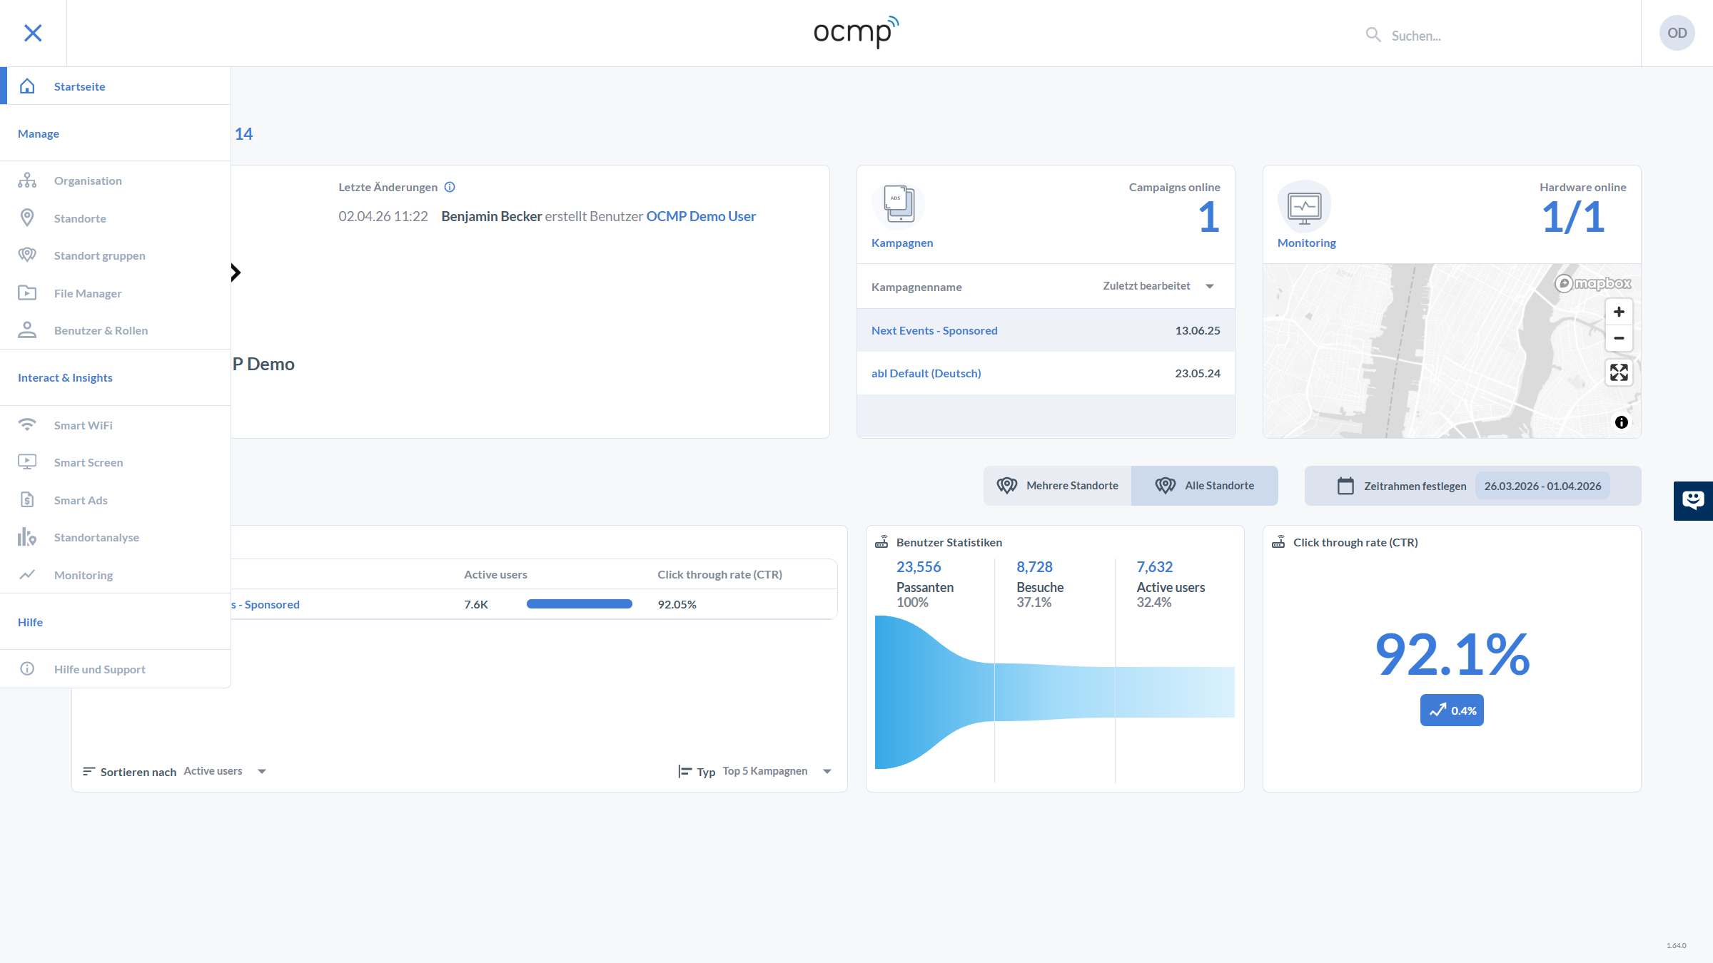
Task: Open the Zuletzt bearbeitet sort dropdown
Action: point(1158,286)
